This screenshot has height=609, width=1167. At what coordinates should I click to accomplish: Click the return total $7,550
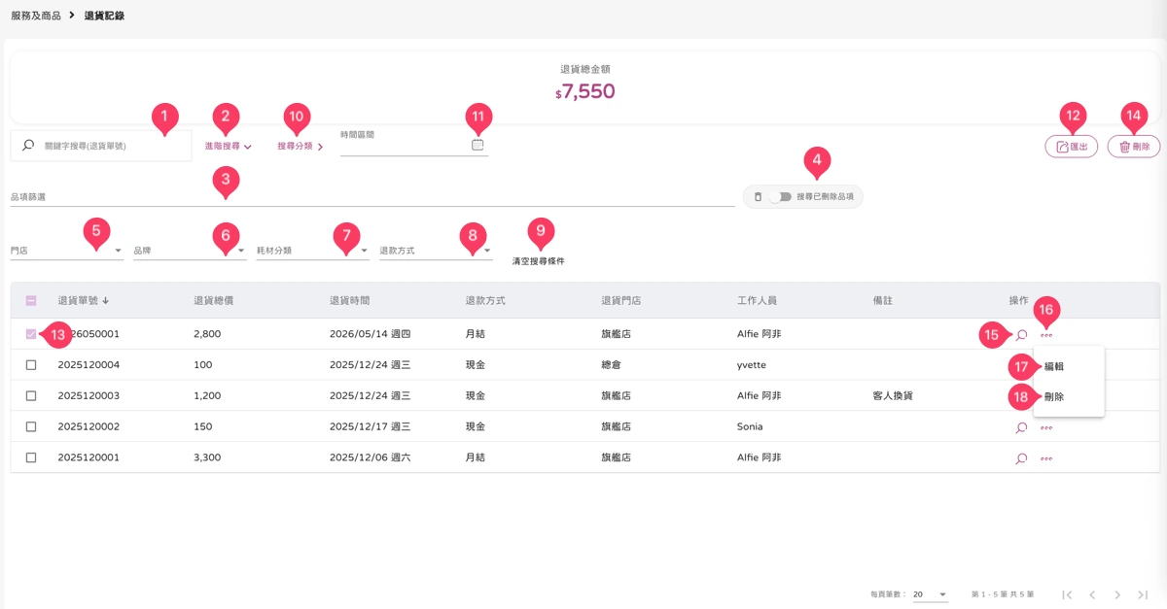pyautogui.click(x=584, y=91)
